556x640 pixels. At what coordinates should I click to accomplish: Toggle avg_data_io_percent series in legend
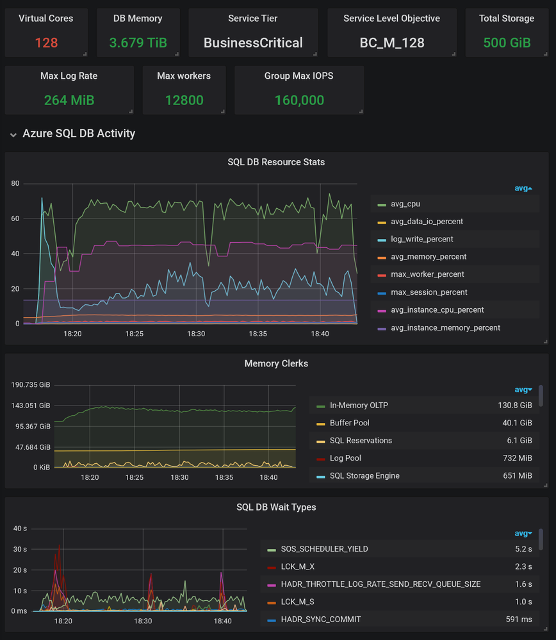pyautogui.click(x=427, y=221)
